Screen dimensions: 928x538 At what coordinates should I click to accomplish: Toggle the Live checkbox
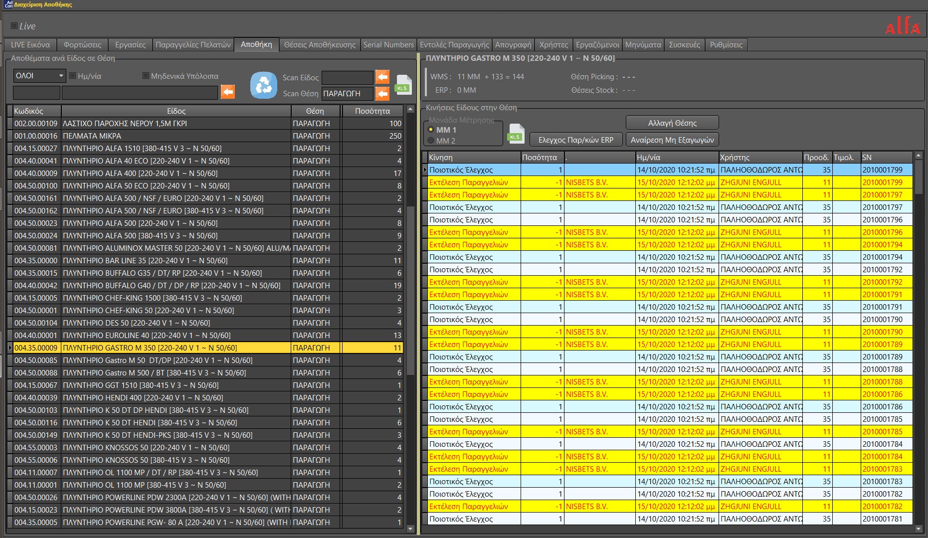click(14, 26)
